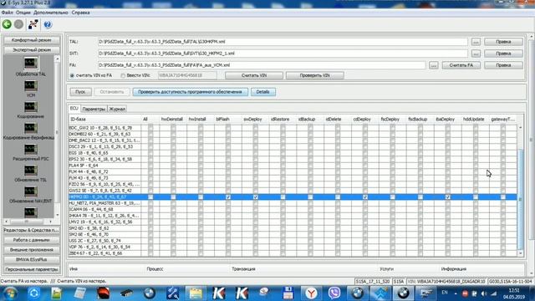Tick idBackup checkbox in the HKFM2 row
This screenshot has width=535, height=301.
[x=310, y=197]
